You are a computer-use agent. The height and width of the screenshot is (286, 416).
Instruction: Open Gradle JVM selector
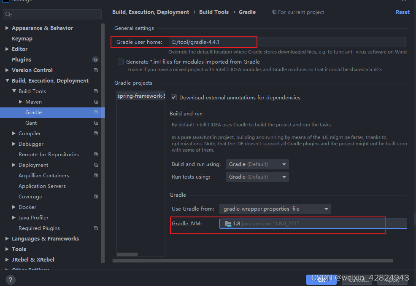click(313, 224)
